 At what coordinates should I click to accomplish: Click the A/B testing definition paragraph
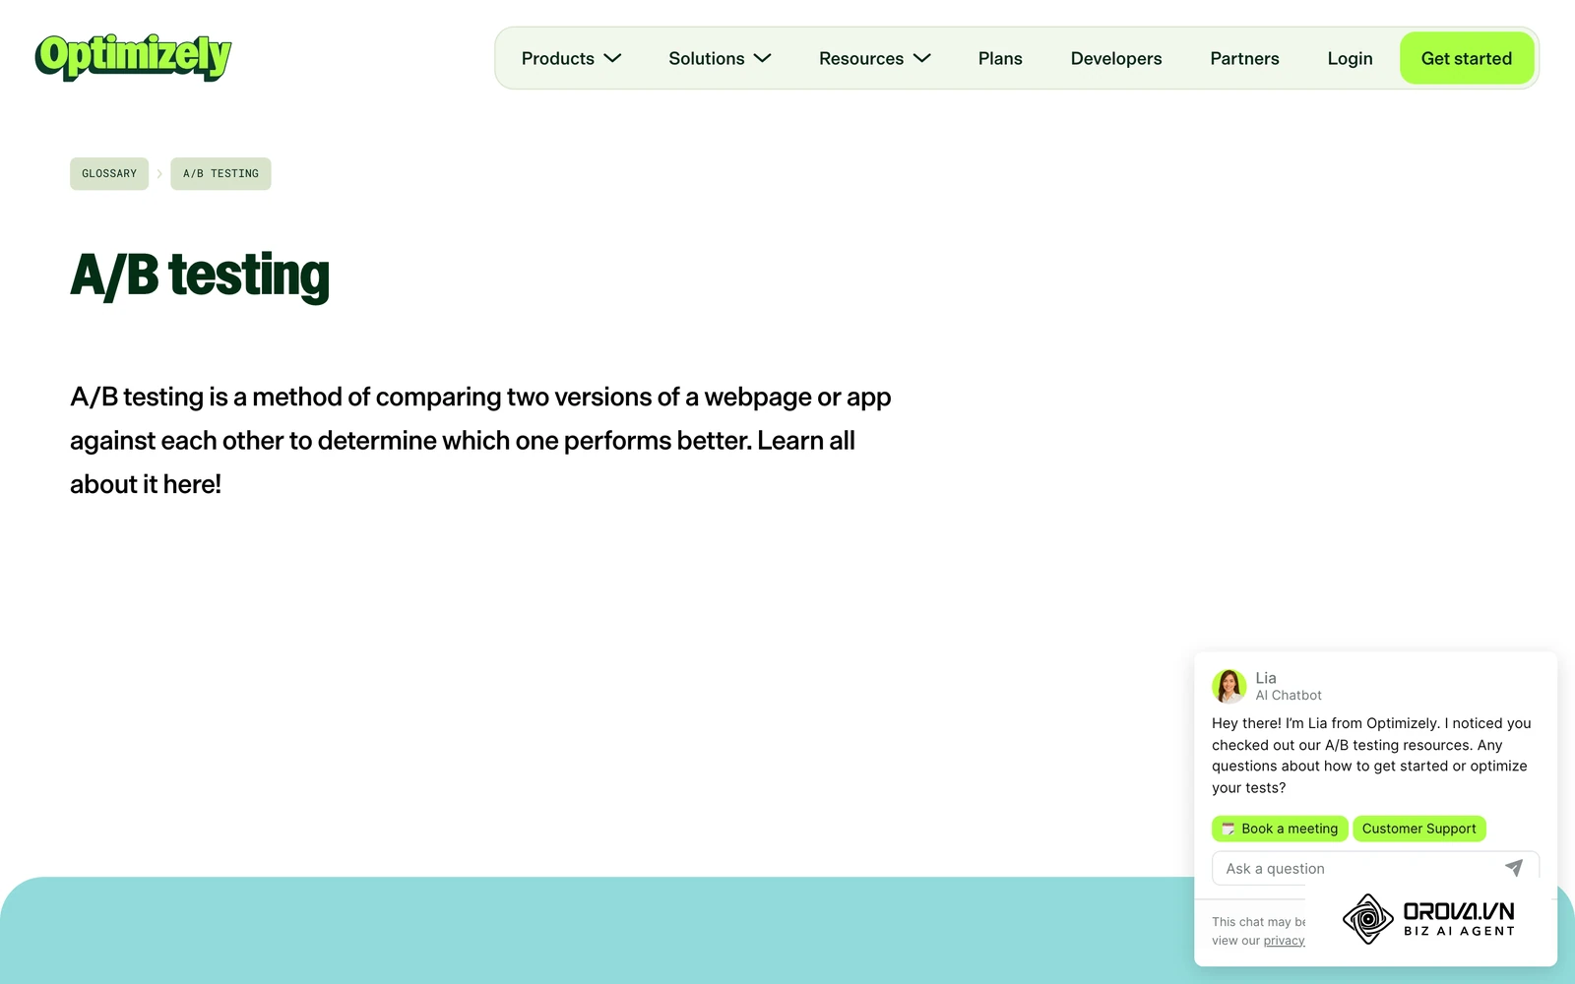tap(480, 440)
